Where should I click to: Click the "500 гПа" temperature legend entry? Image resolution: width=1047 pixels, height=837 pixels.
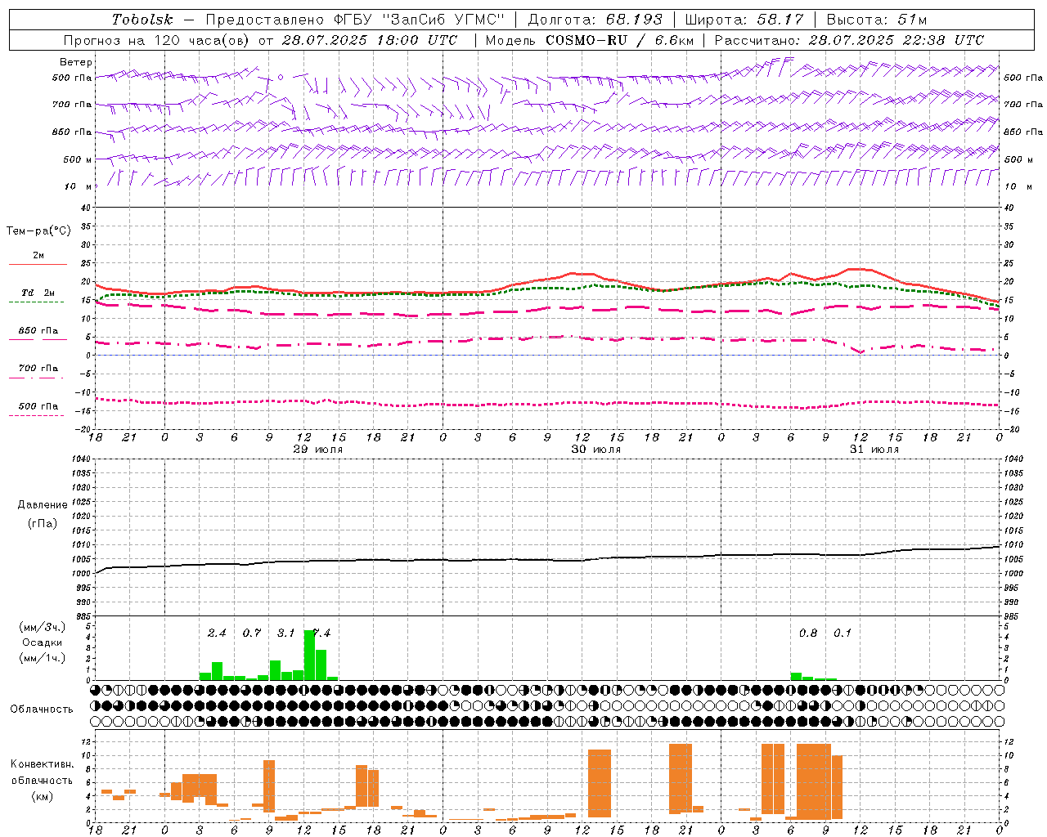38,406
